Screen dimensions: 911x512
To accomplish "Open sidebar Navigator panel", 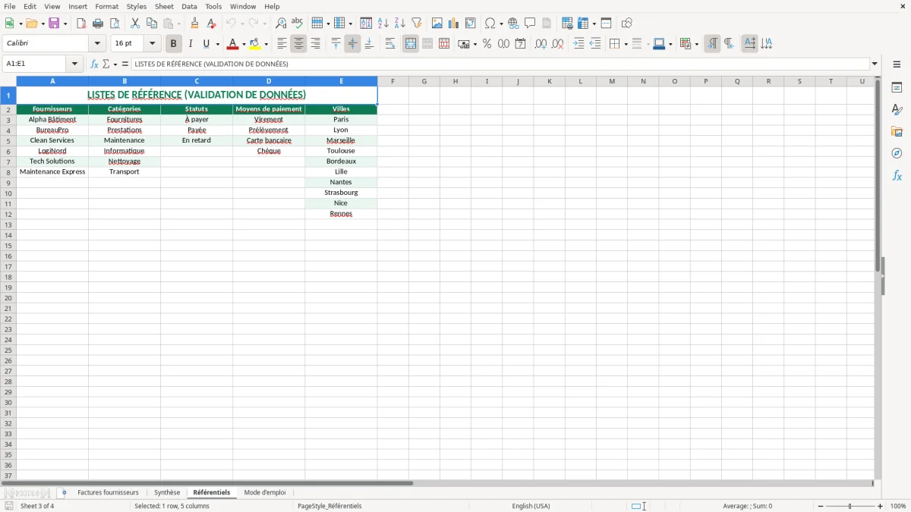I will coord(897,154).
